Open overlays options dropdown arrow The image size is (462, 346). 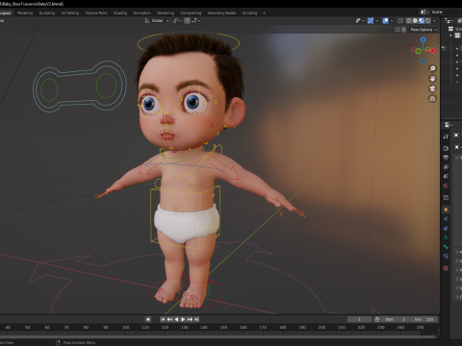click(x=392, y=21)
